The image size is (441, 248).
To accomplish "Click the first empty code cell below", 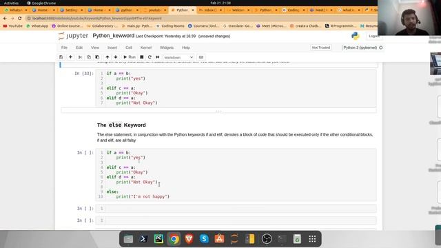I will (236, 208).
